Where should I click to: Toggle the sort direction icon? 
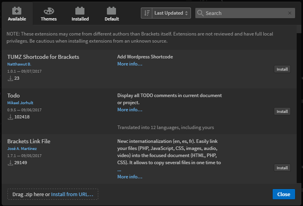click(x=146, y=13)
